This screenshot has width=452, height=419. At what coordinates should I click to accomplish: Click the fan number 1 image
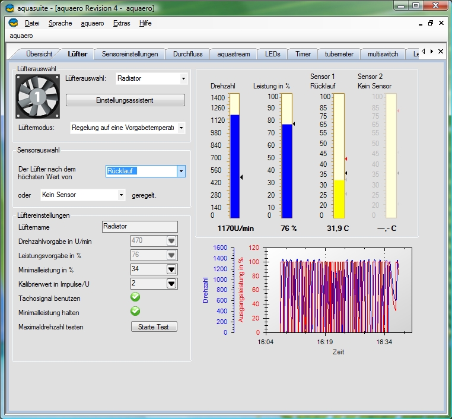pos(38,96)
